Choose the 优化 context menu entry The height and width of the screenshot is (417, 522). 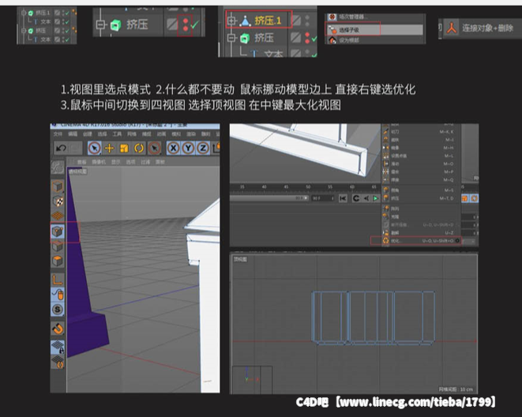pos(421,241)
